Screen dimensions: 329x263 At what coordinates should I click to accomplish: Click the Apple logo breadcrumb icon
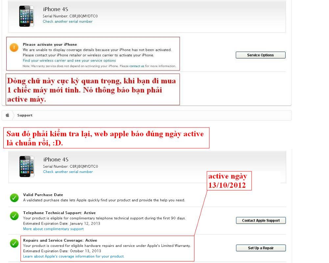click(x=8, y=115)
